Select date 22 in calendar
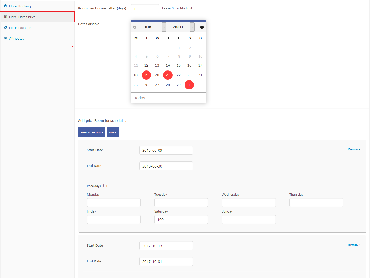This screenshot has width=370, height=278. click(x=179, y=75)
